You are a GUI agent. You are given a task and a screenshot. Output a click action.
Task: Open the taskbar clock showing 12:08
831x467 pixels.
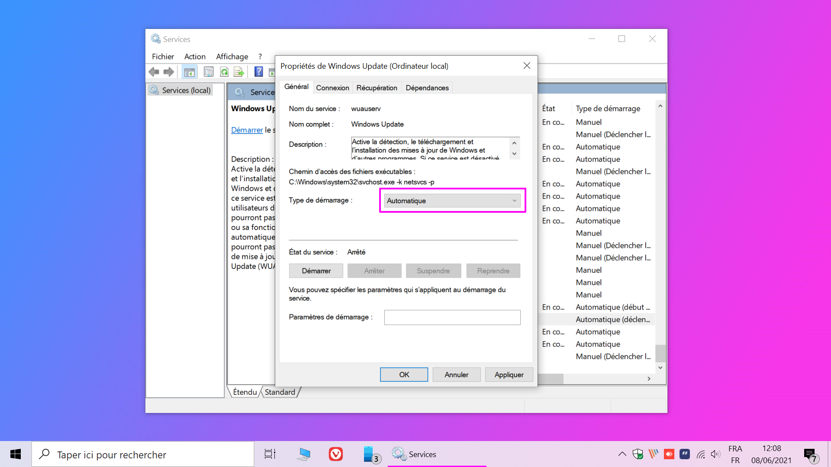coord(772,454)
